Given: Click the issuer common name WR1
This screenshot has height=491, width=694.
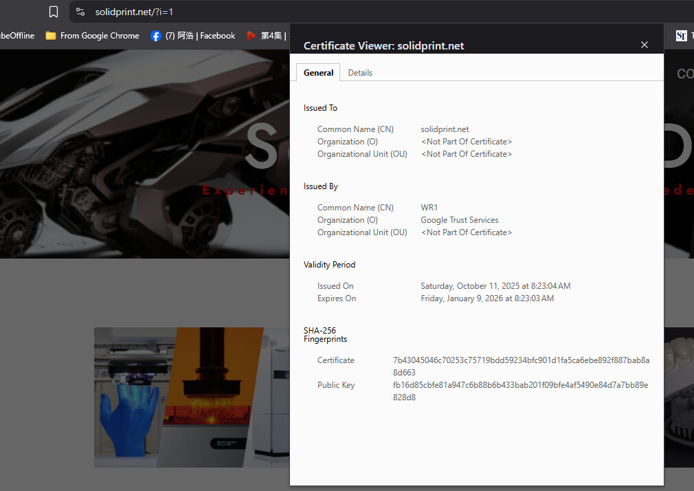Looking at the screenshot, I should pos(429,208).
